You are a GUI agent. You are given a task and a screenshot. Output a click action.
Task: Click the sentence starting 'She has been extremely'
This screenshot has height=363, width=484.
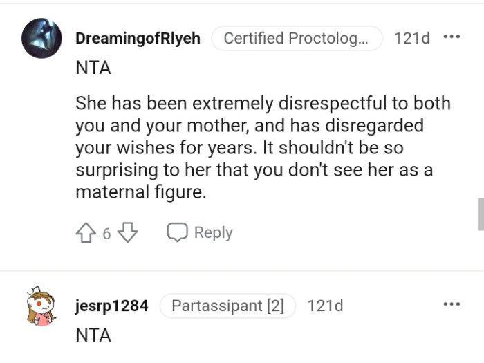tap(263, 104)
